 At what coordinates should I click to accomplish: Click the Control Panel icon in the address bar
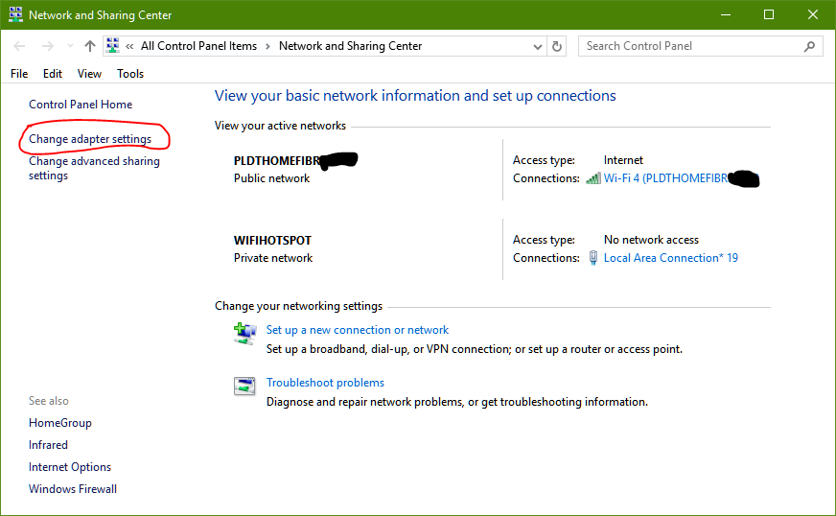[x=113, y=46]
